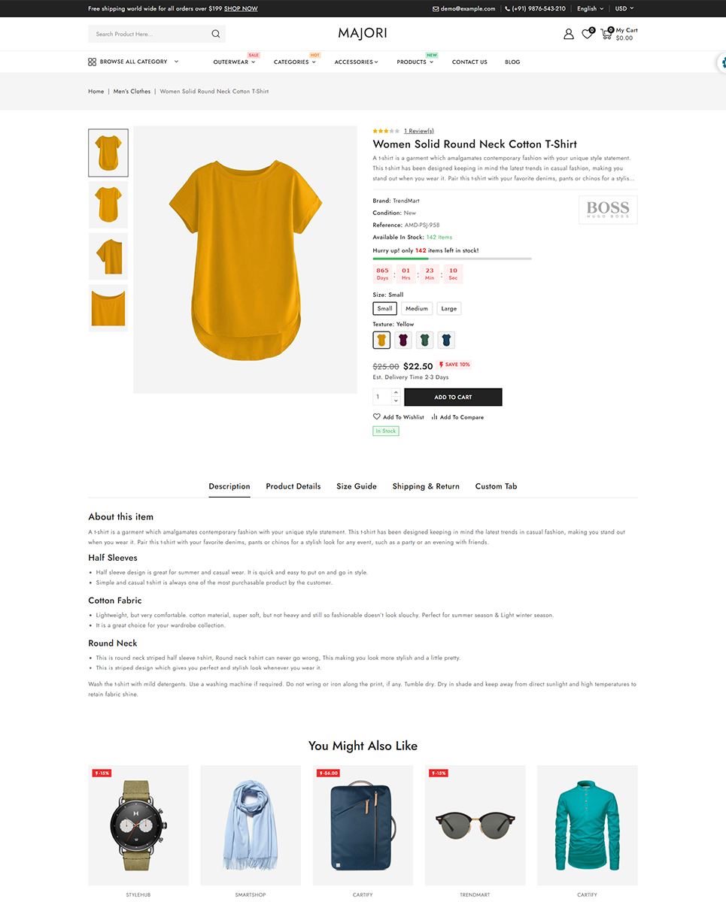Expand the Outerwear menu dropdown
This screenshot has width=726, height=902.
[x=234, y=62]
